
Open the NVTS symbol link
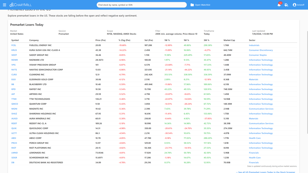(x=14, y=70)
